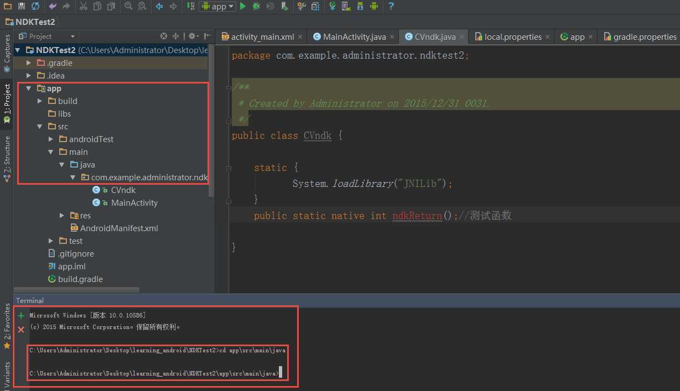Collapse the java folder
This screenshot has width=680, height=391.
62,165
